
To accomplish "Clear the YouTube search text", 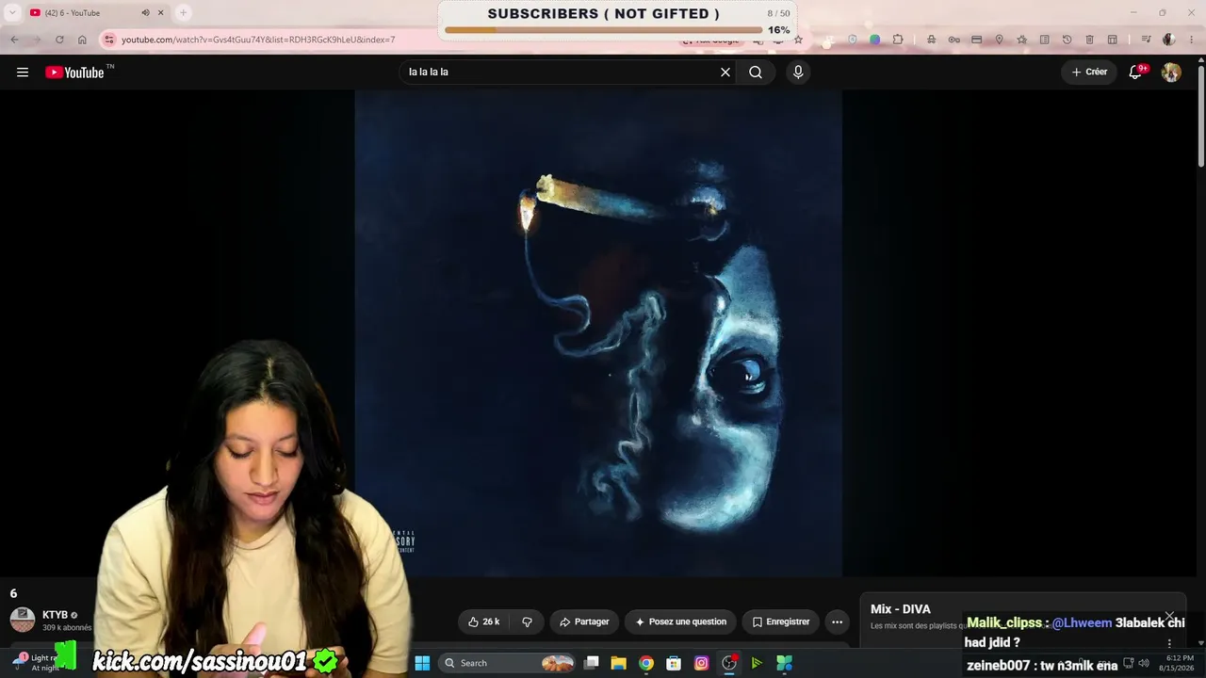I will [x=725, y=73].
